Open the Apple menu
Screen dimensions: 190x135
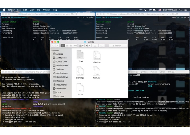point(4,10)
